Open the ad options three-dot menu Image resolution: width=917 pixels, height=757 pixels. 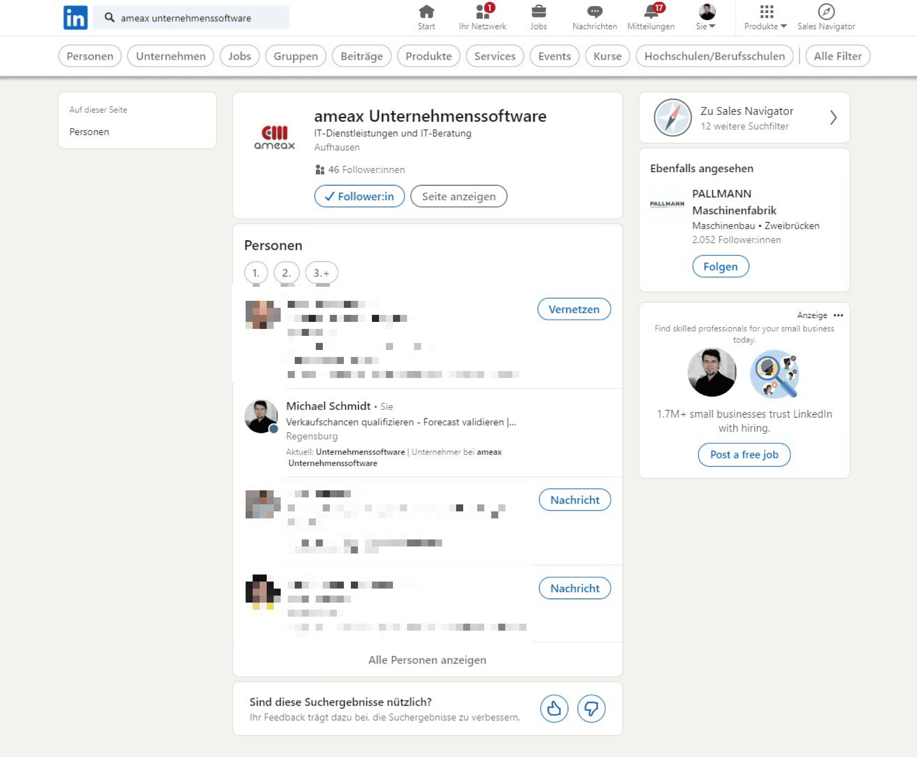pos(838,315)
